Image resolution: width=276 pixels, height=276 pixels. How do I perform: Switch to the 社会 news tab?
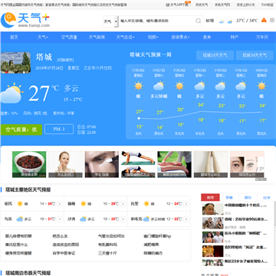coord(267,198)
